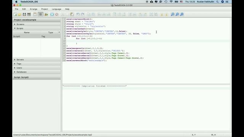Click the Compilation finished output message
This screenshot has height=137, width=244.
tap(95, 86)
